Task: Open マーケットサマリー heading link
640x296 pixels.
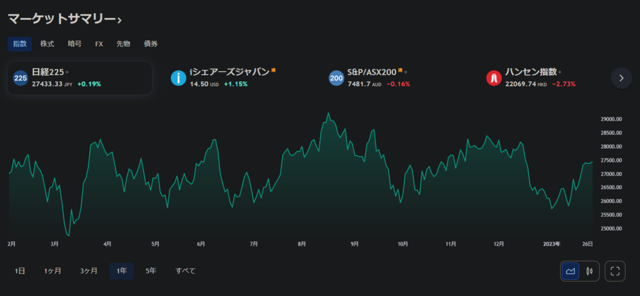Action: pyautogui.click(x=64, y=19)
